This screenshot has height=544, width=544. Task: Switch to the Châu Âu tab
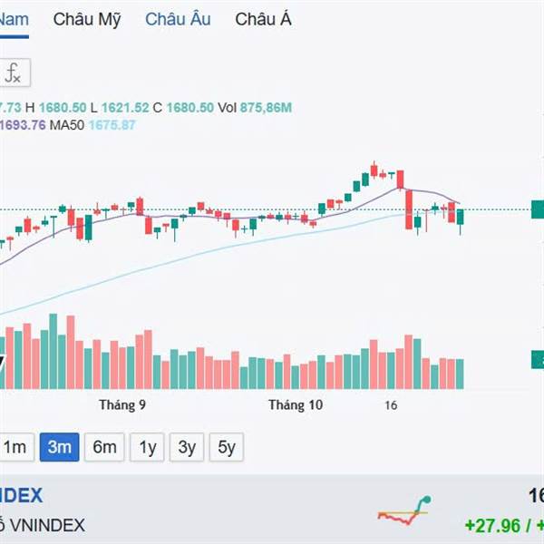pyautogui.click(x=178, y=19)
